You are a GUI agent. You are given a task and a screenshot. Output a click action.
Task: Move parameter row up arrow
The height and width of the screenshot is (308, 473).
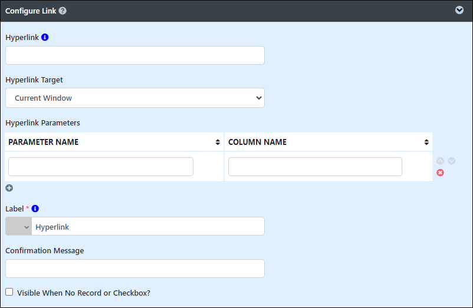pos(440,161)
